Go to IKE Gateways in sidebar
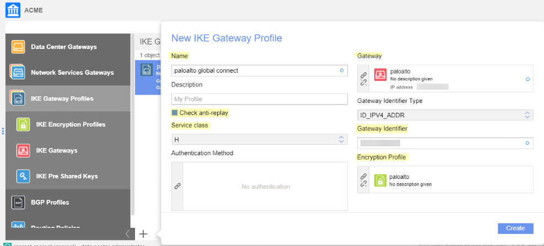544x246 pixels. [56, 150]
